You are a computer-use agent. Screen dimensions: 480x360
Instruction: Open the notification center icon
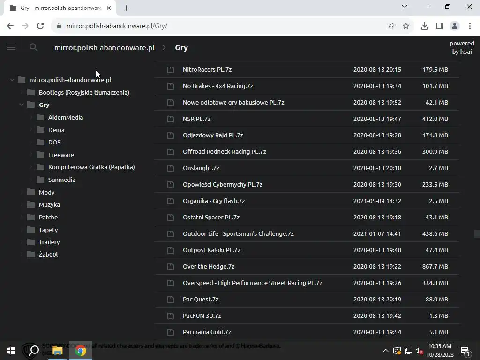(x=465, y=351)
